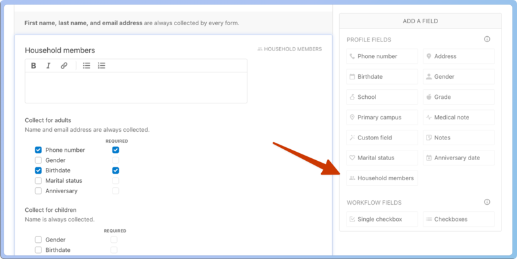This screenshot has width=517, height=259.
Task: Toggle italic formatting in editor
Action: (x=48, y=66)
